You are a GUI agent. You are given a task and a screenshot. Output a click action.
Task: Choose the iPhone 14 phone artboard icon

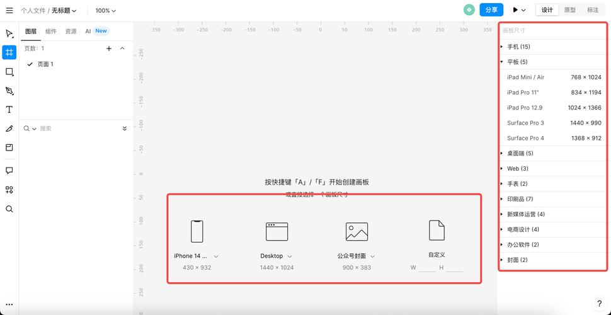(197, 231)
